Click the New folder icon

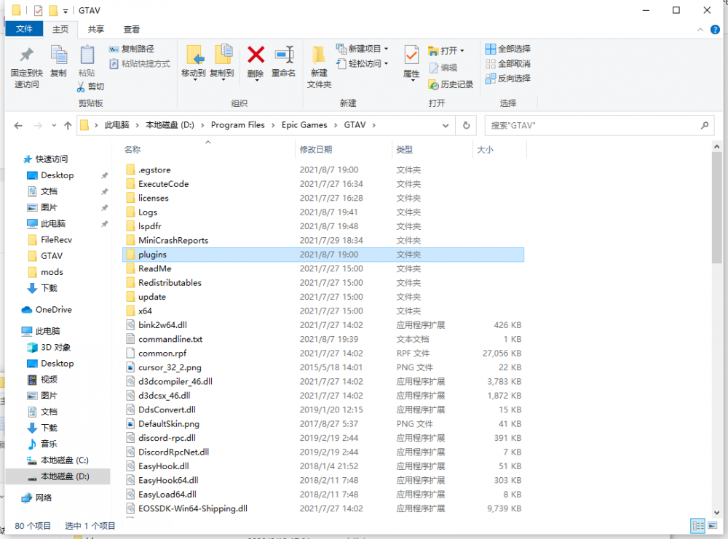pyautogui.click(x=319, y=55)
